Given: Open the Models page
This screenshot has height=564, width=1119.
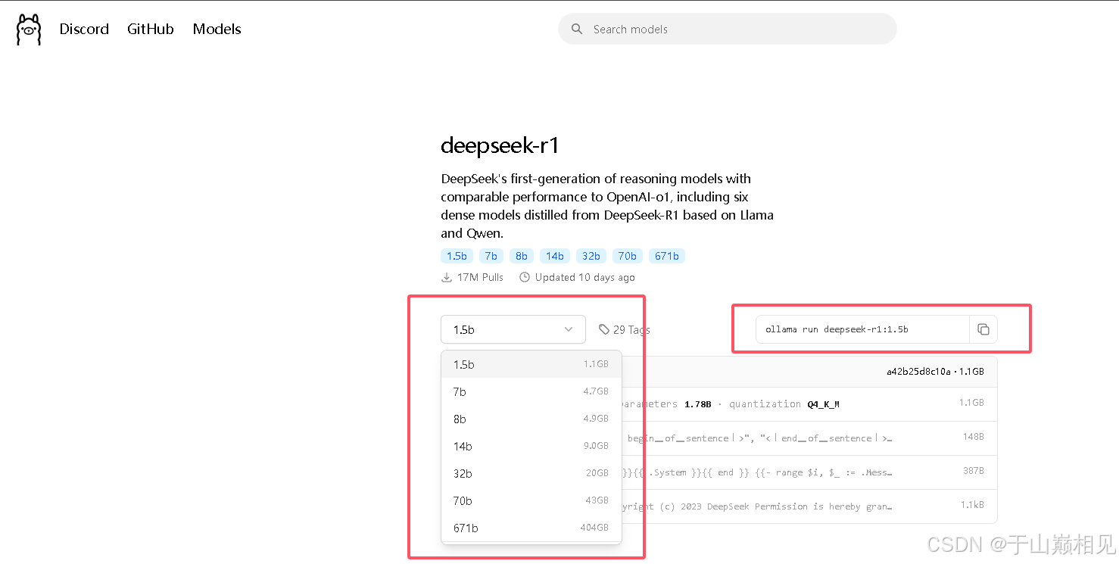Looking at the screenshot, I should tap(217, 29).
